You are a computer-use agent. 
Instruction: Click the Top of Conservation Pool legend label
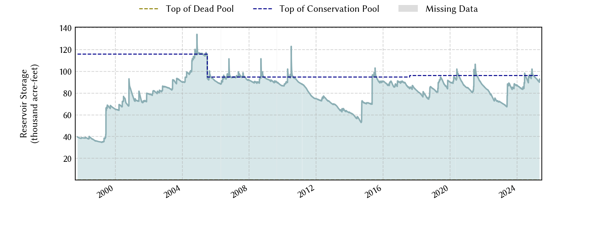[x=329, y=9]
